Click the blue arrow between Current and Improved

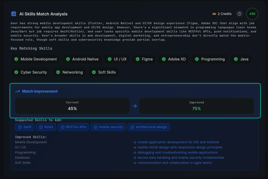click(x=134, y=106)
